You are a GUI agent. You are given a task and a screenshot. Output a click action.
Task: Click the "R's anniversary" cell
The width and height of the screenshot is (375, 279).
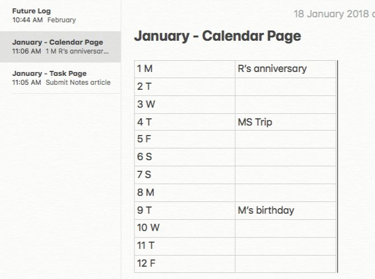(285, 69)
